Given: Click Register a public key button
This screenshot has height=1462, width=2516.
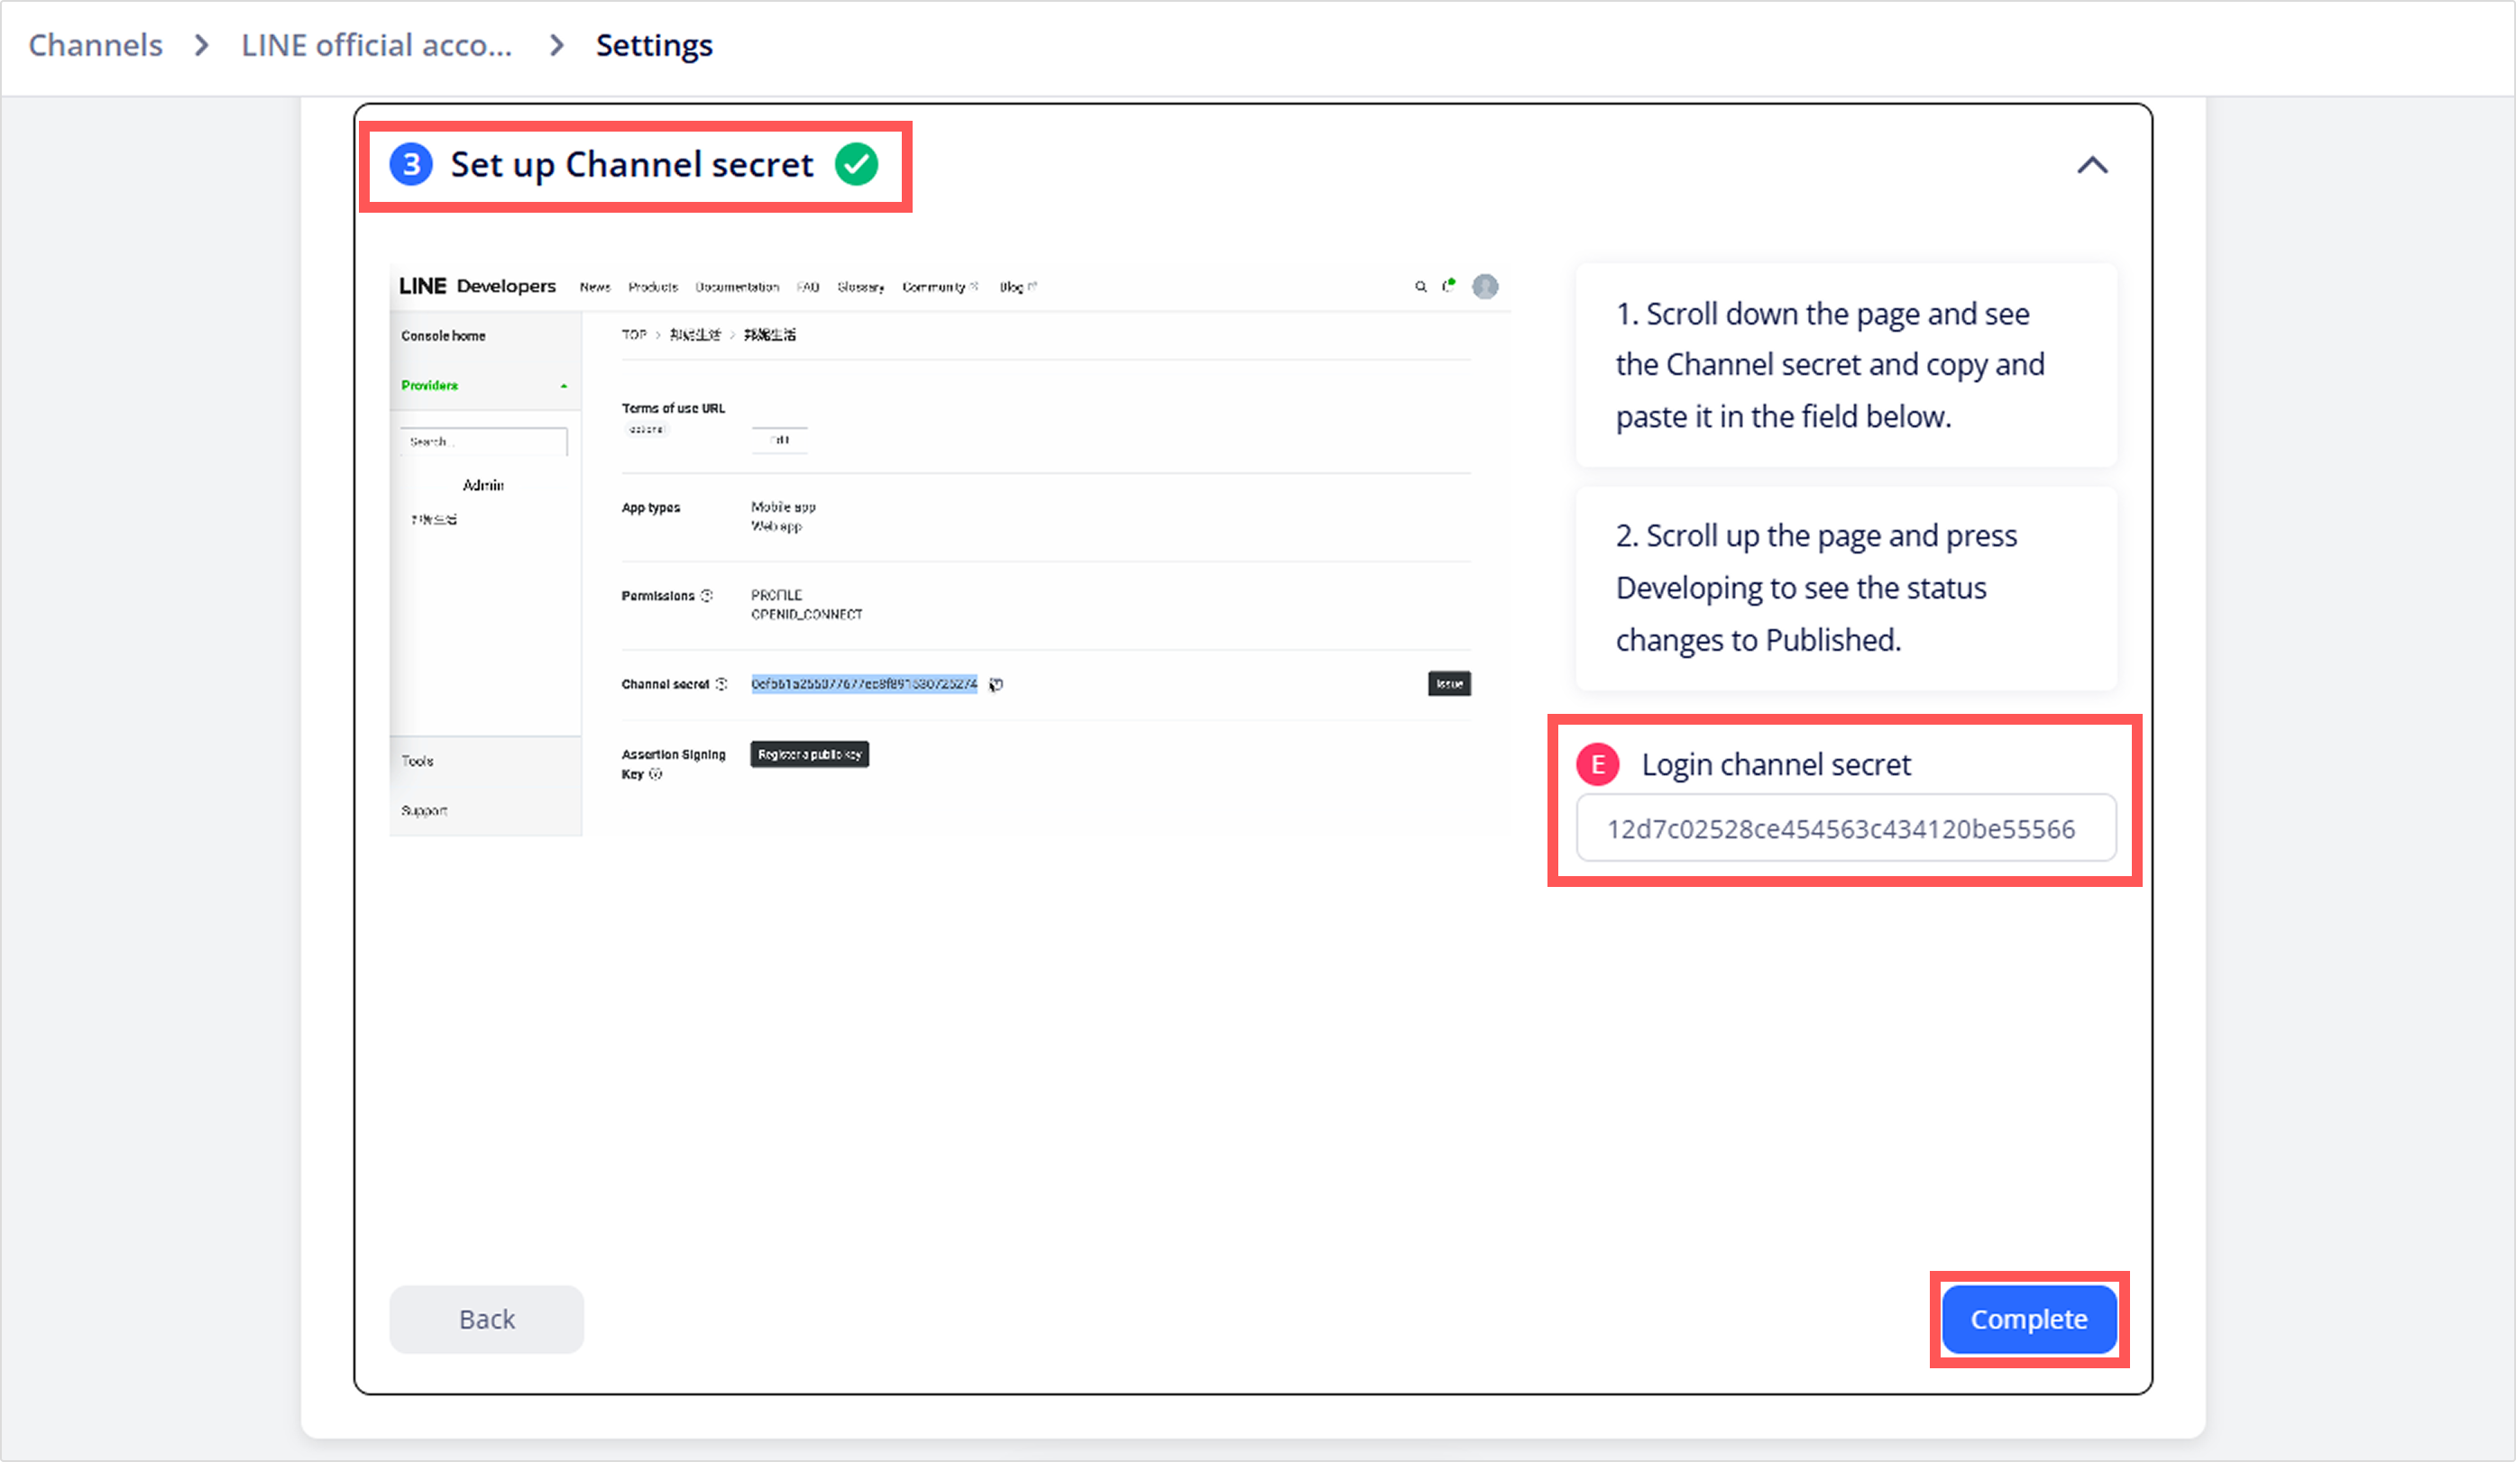Looking at the screenshot, I should point(809,754).
